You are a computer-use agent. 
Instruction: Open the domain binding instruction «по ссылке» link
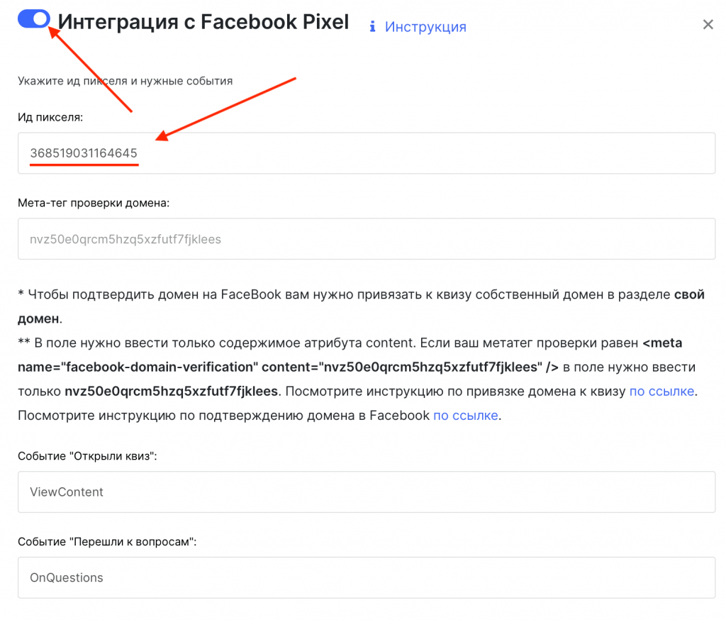(661, 391)
